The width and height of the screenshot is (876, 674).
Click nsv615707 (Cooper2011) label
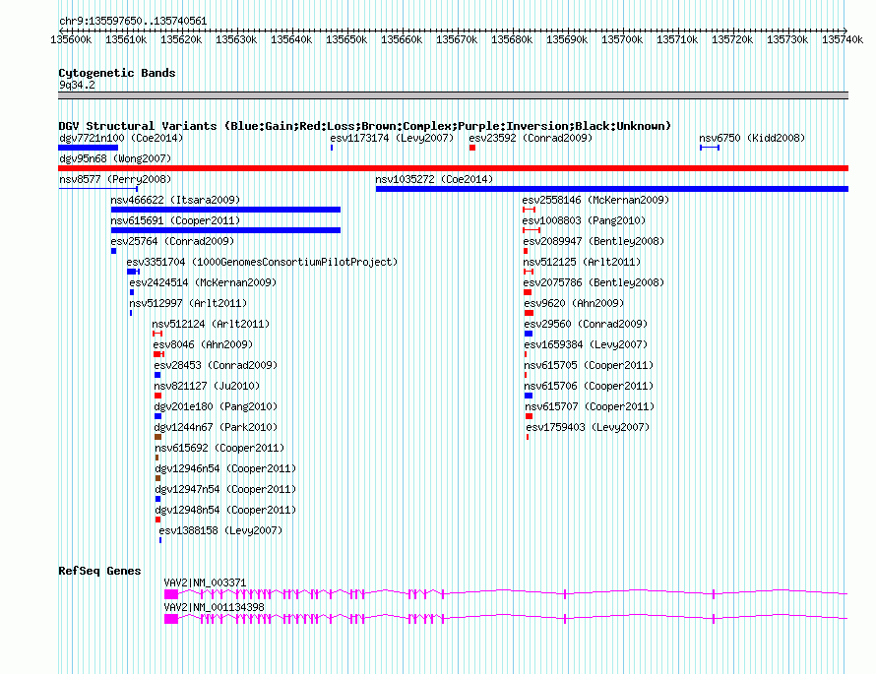(x=590, y=406)
